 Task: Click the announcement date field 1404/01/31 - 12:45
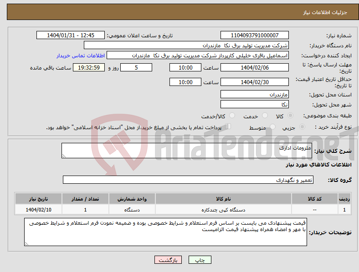tap(71, 35)
